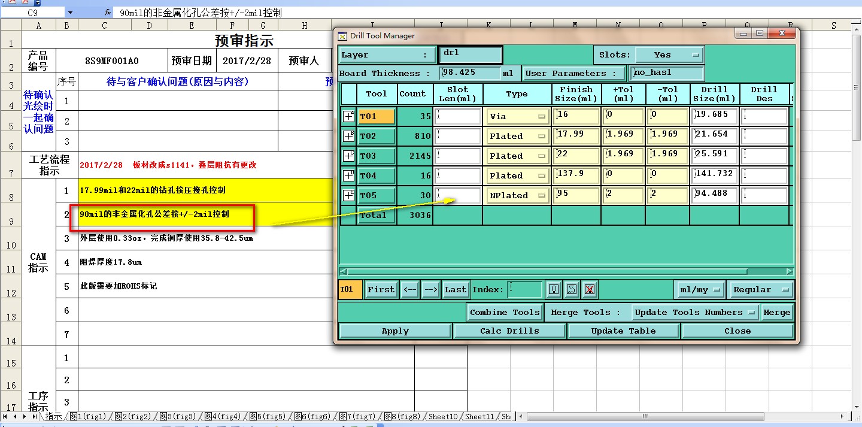Viewport: 862px width, 427px height.
Task: Click the restore icon beside the lightbulb icon
Action: pyautogui.click(x=572, y=289)
